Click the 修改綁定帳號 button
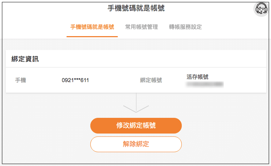Image resolution: width=271 pixels, height=166 pixels. 136,126
